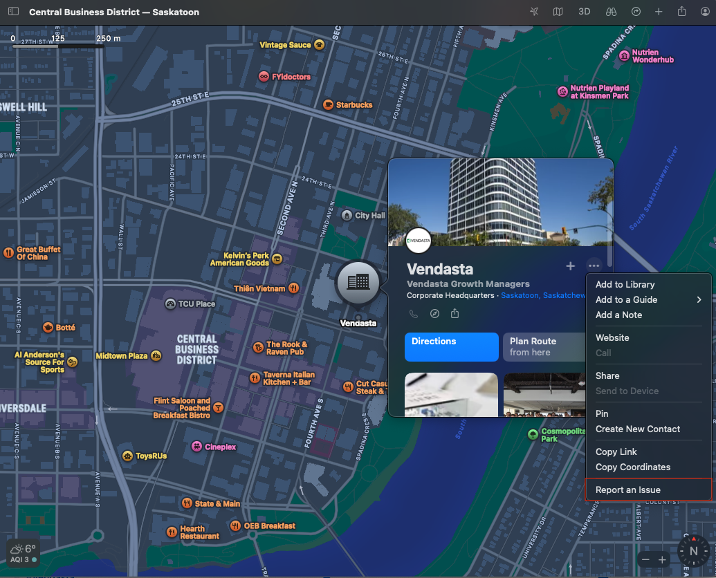This screenshot has height=578, width=716.
Task: Open the office crowd photo thumbnail
Action: [x=544, y=395]
